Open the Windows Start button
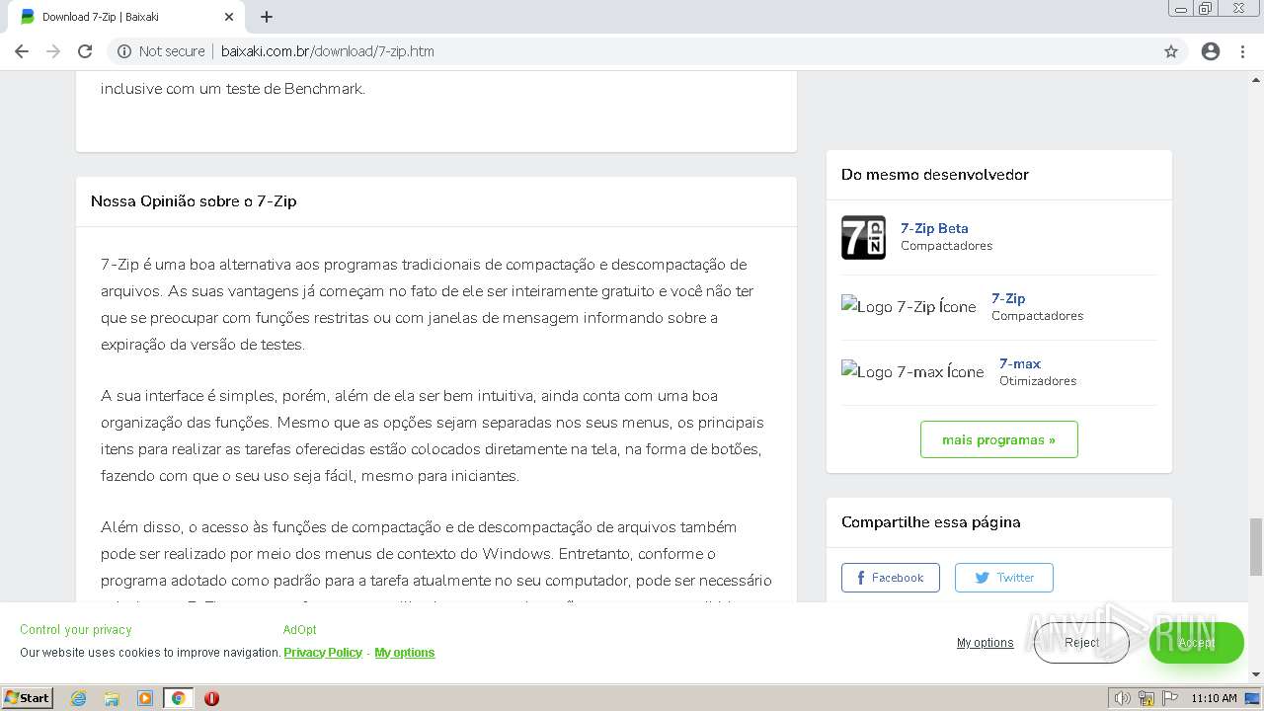This screenshot has height=711, width=1264. pos(28,698)
